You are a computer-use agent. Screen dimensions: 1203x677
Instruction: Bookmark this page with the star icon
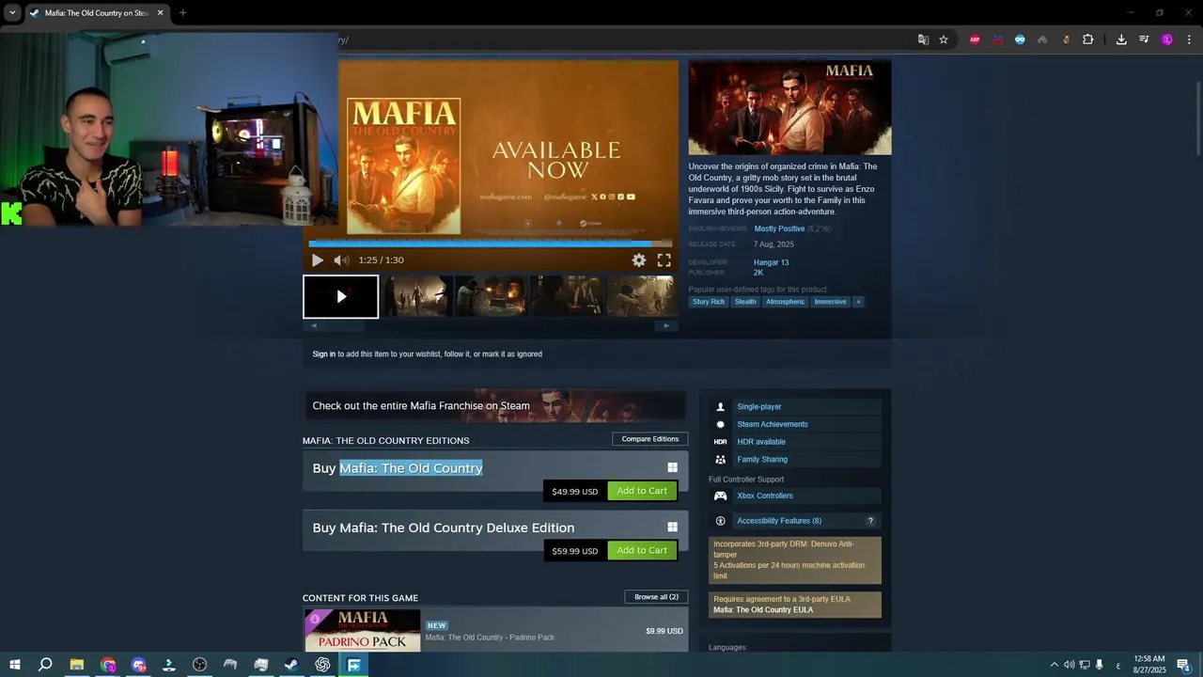pos(944,39)
